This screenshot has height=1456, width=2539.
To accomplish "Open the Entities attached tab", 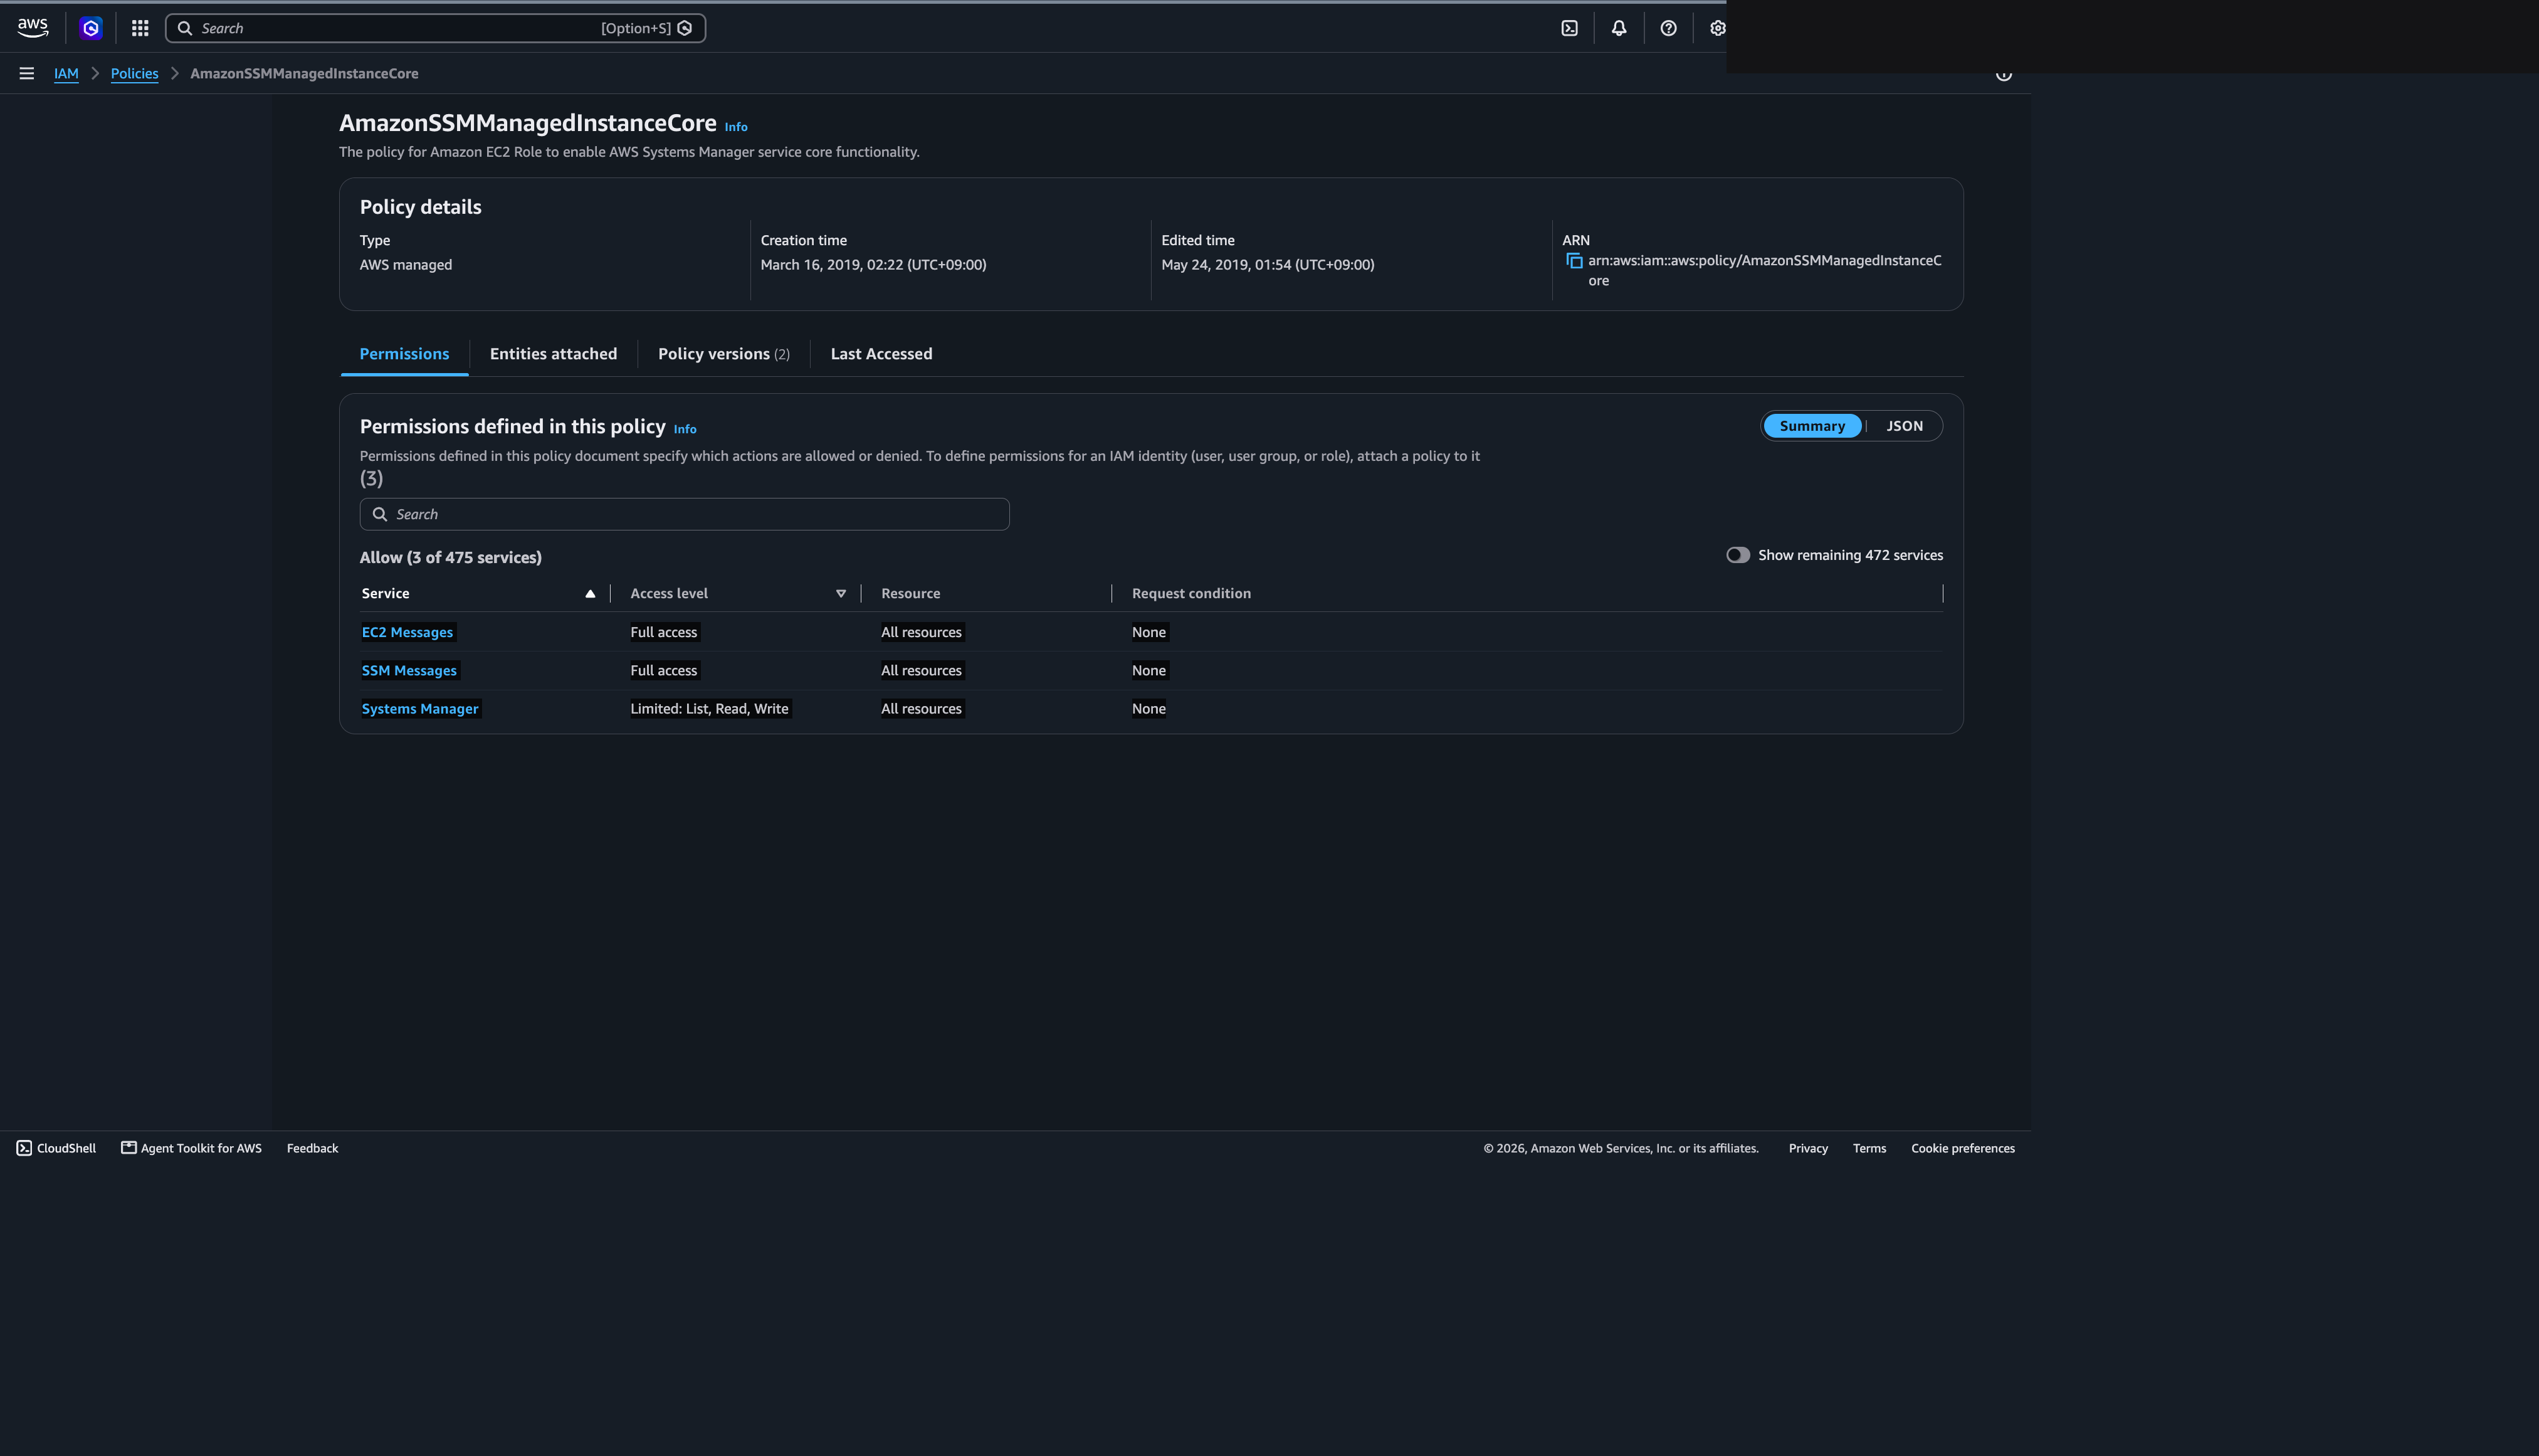I will click(x=553, y=354).
